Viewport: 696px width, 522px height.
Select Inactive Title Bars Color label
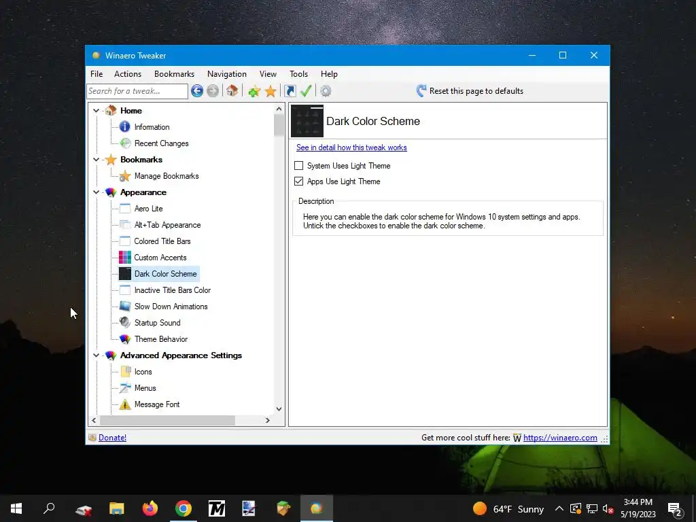(173, 290)
